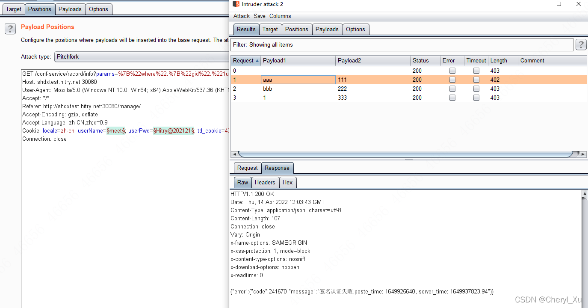The height and width of the screenshot is (308, 588).
Task: Sort results by Length column header
Action: [x=499, y=61]
